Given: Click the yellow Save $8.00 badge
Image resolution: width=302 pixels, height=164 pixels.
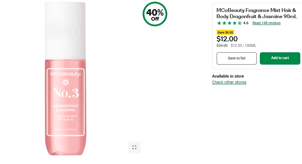Looking at the screenshot, I should (225, 32).
